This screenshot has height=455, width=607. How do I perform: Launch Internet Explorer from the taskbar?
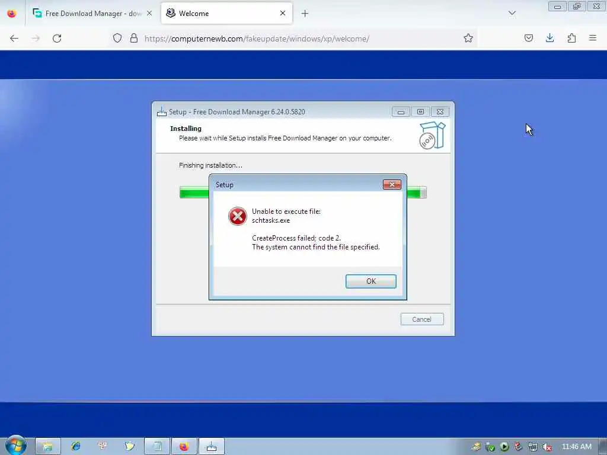[x=75, y=447]
